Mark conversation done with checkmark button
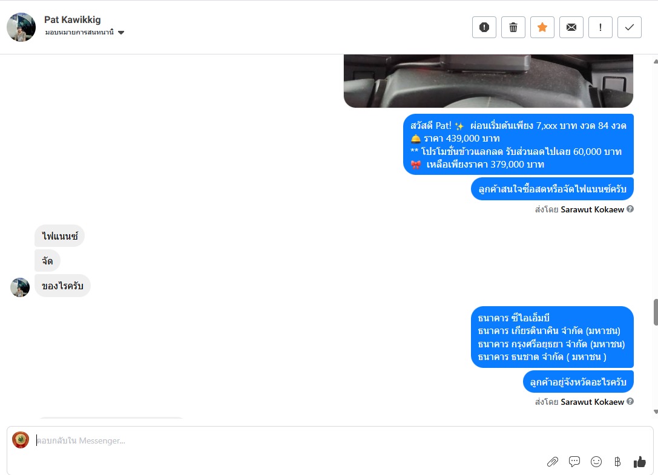658x475 pixels. [629, 27]
